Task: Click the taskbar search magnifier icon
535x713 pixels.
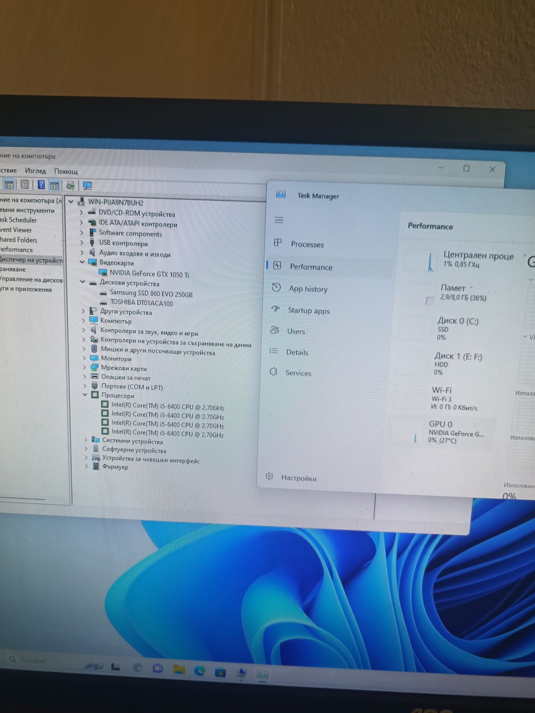Action: (x=13, y=659)
